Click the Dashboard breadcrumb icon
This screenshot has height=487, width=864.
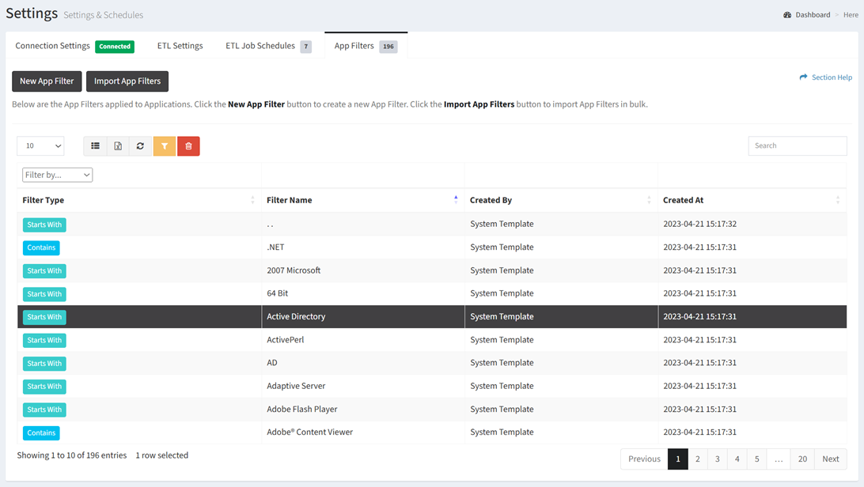pos(787,15)
